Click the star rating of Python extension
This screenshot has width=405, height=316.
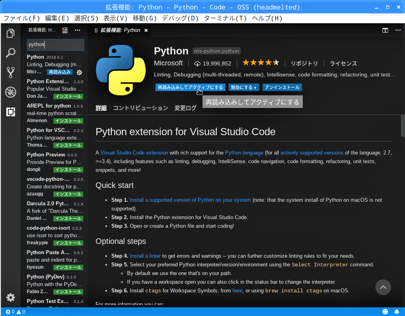(261, 63)
